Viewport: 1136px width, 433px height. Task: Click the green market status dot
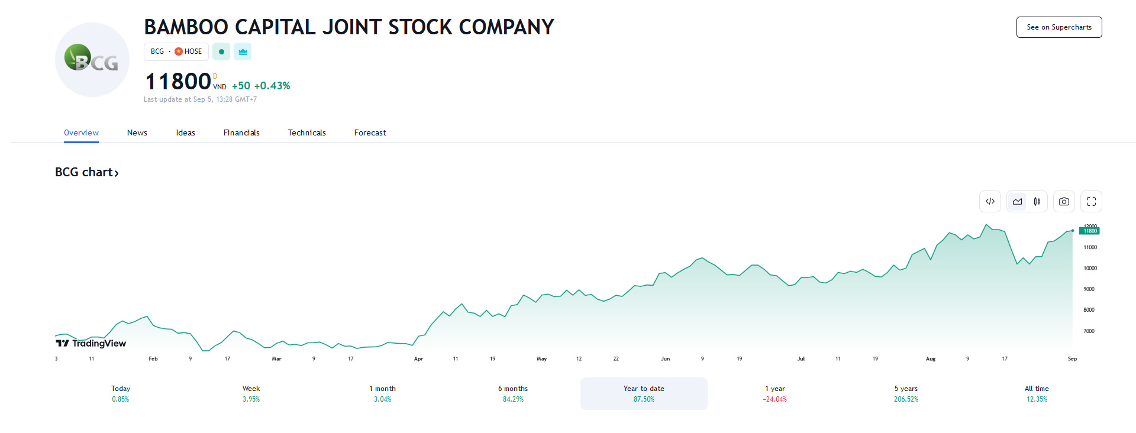[x=221, y=52]
